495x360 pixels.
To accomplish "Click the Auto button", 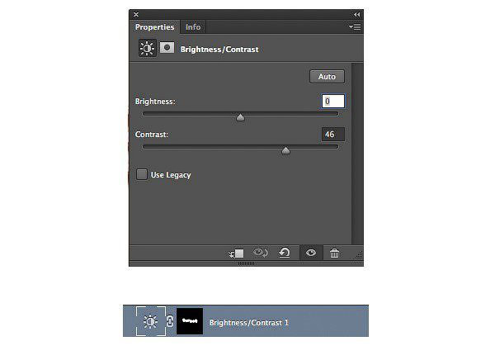I will click(x=327, y=77).
